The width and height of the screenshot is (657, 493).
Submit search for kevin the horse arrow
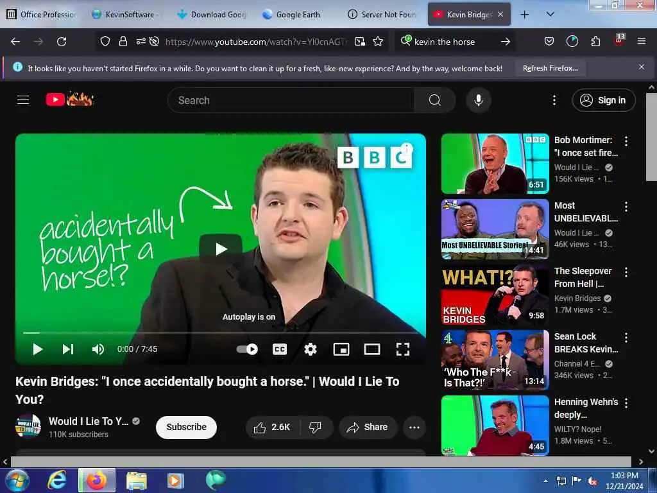coord(506,42)
